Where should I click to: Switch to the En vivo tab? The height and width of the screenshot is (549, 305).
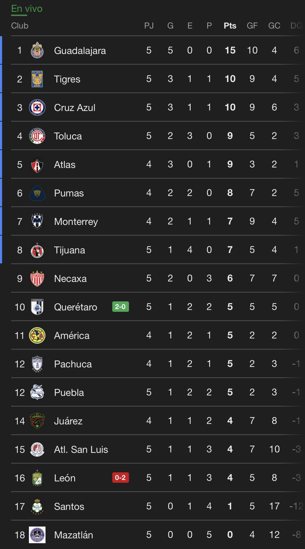(27, 9)
